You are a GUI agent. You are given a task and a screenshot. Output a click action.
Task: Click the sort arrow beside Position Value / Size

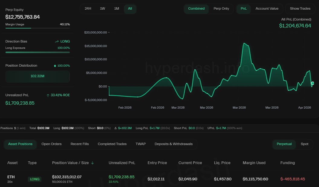[x=93, y=163]
